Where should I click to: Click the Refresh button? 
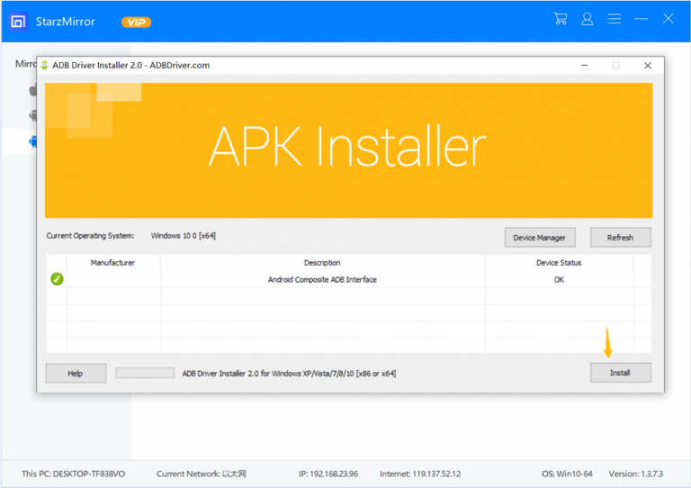point(620,238)
